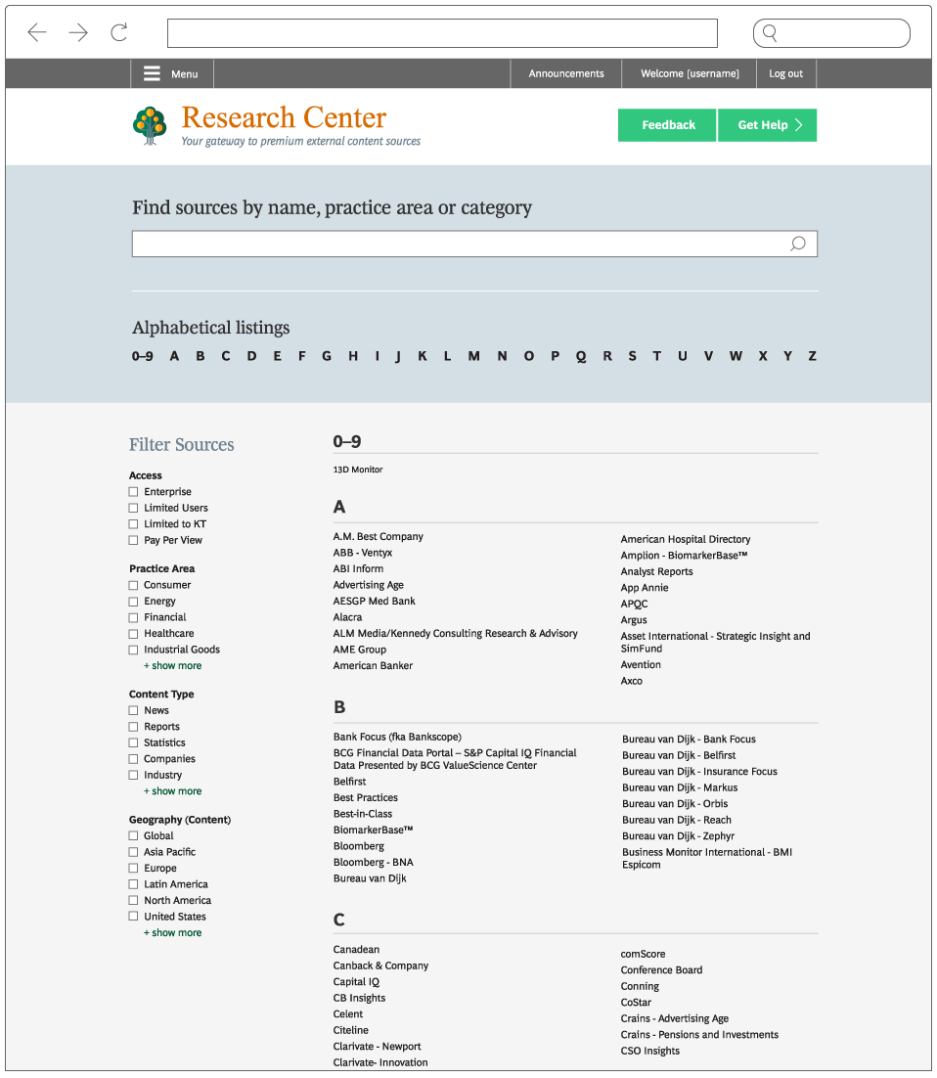The image size is (937, 1078).
Task: Jump to 0–9 alphabetical listing
Action: pos(142,356)
